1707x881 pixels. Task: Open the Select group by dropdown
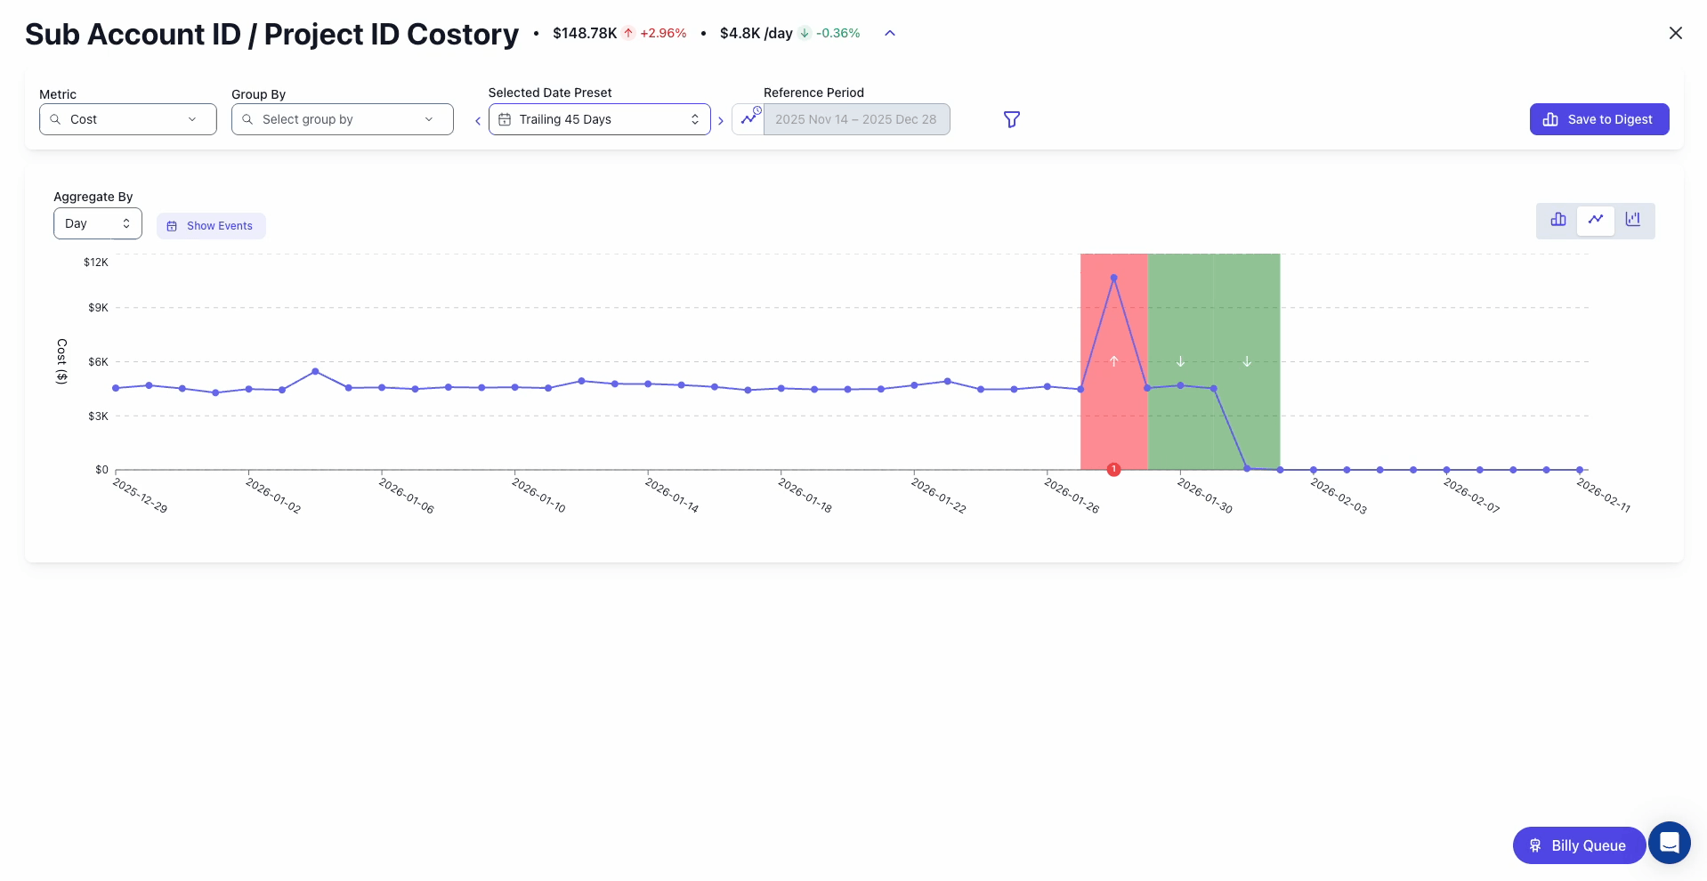342,119
